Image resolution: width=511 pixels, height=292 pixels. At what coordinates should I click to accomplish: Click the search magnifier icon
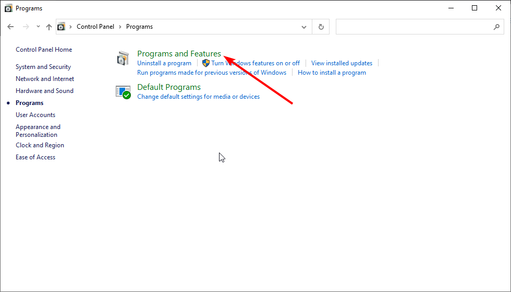coord(496,27)
